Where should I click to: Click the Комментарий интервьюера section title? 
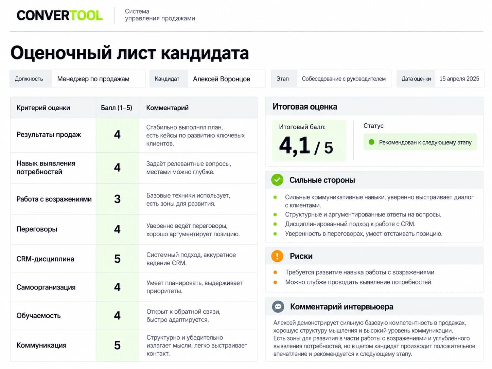tap(341, 307)
